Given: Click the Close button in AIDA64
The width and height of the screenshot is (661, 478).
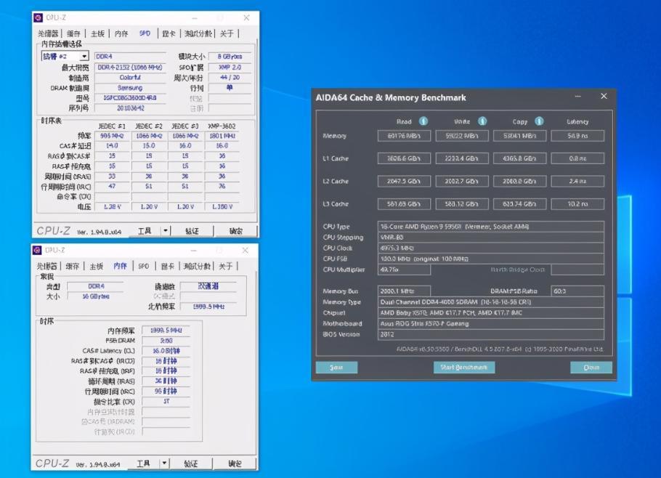Looking at the screenshot, I should [591, 368].
